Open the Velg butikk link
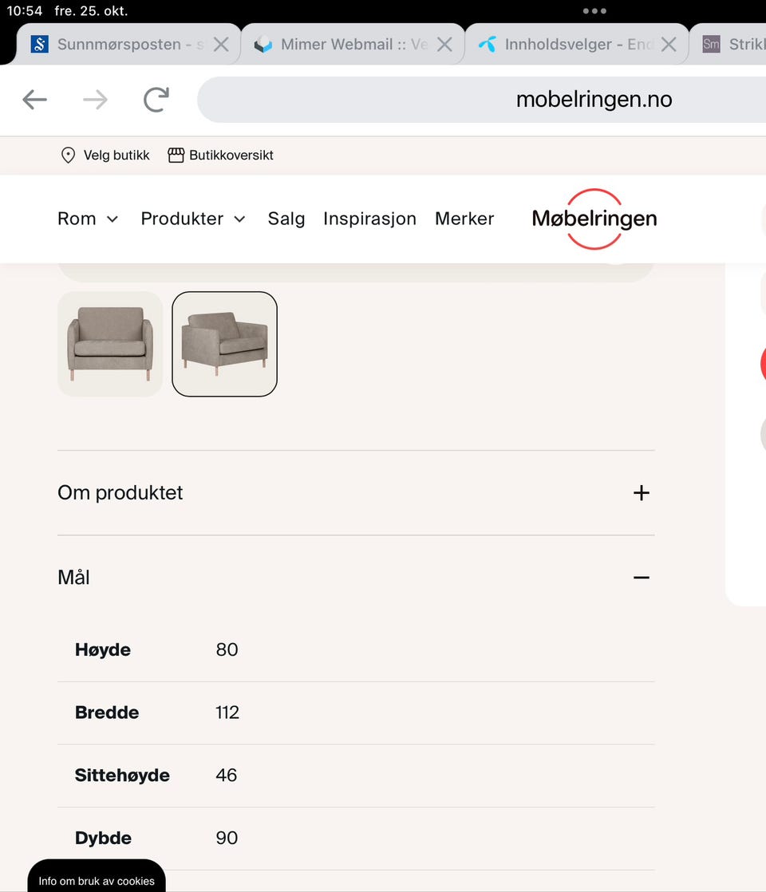Viewport: 766px width, 892px height. 116,156
